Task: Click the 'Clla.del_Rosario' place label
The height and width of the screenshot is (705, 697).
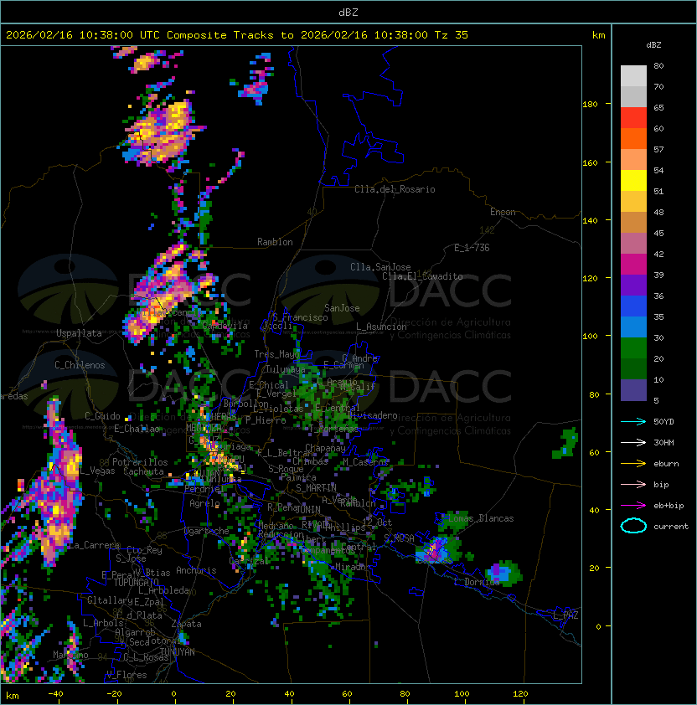Action: pos(395,189)
